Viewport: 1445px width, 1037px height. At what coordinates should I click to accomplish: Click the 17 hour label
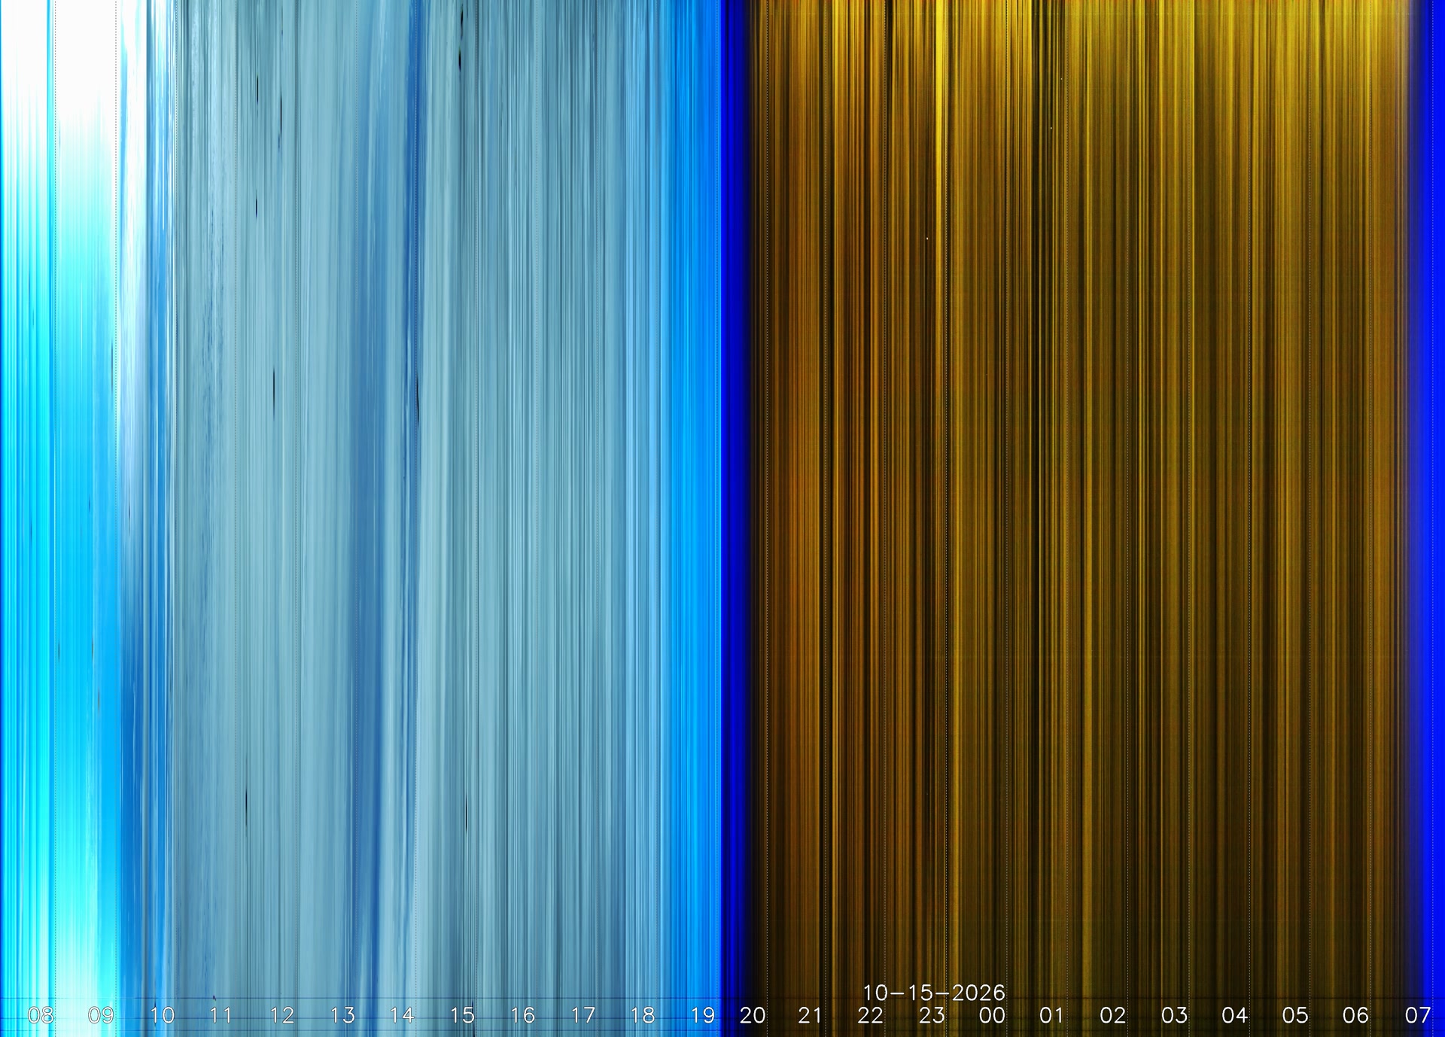pos(583,1015)
